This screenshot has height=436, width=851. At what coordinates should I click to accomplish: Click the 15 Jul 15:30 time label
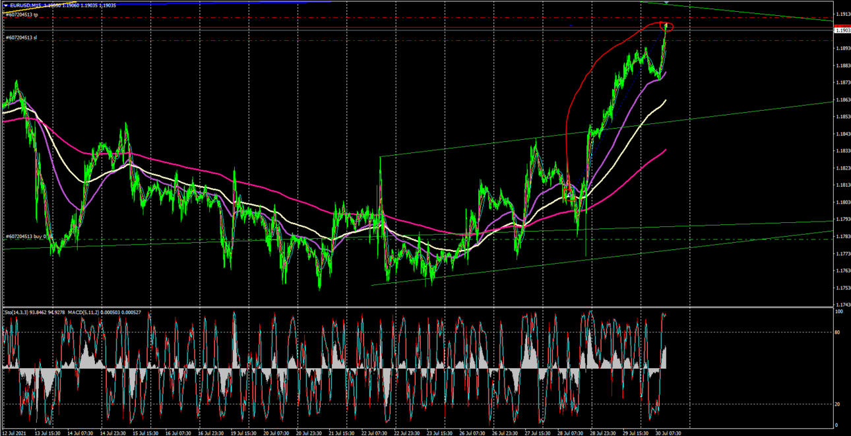[146, 433]
